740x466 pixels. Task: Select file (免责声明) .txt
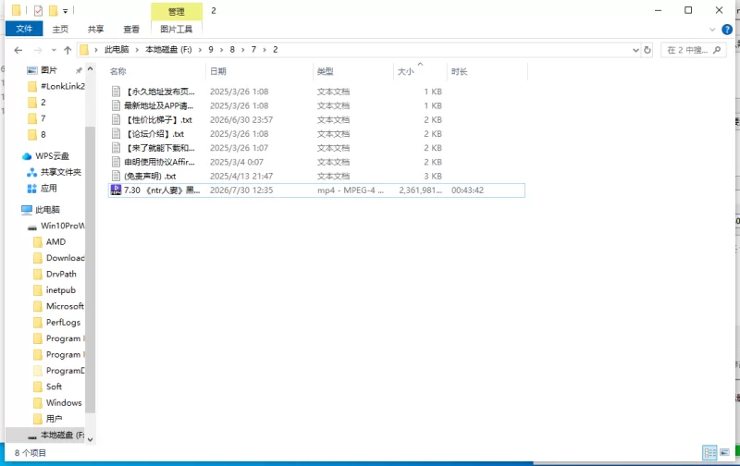pos(150,177)
